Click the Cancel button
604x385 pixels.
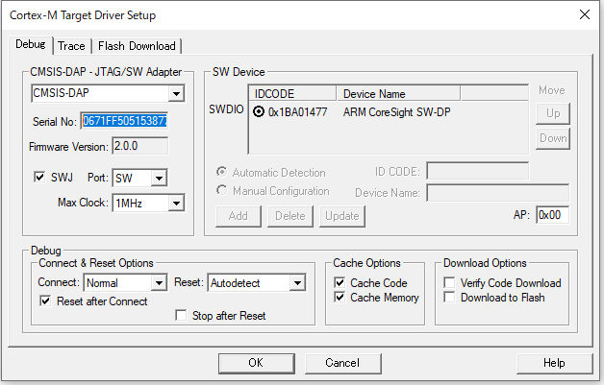click(342, 363)
